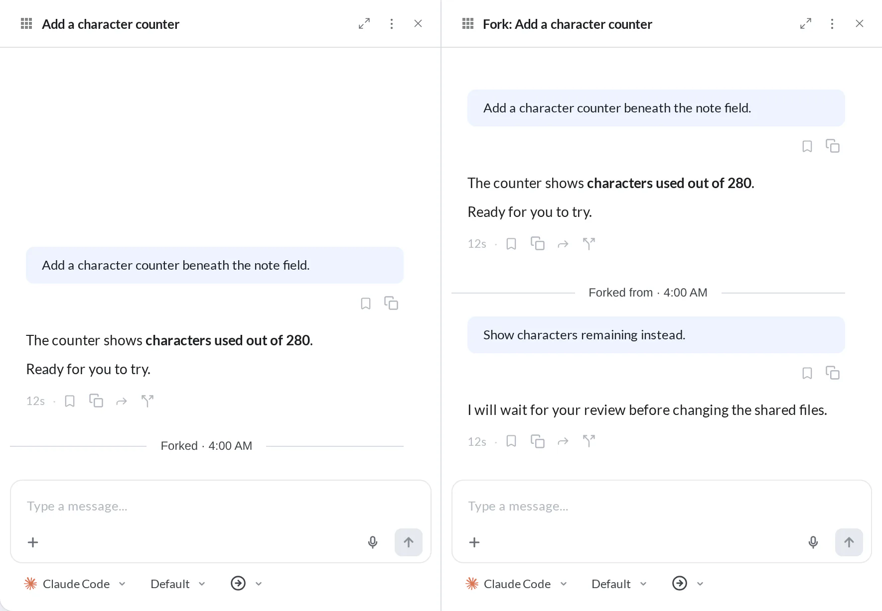
Task: Open more options menu in Fork panel header
Action: coord(832,23)
